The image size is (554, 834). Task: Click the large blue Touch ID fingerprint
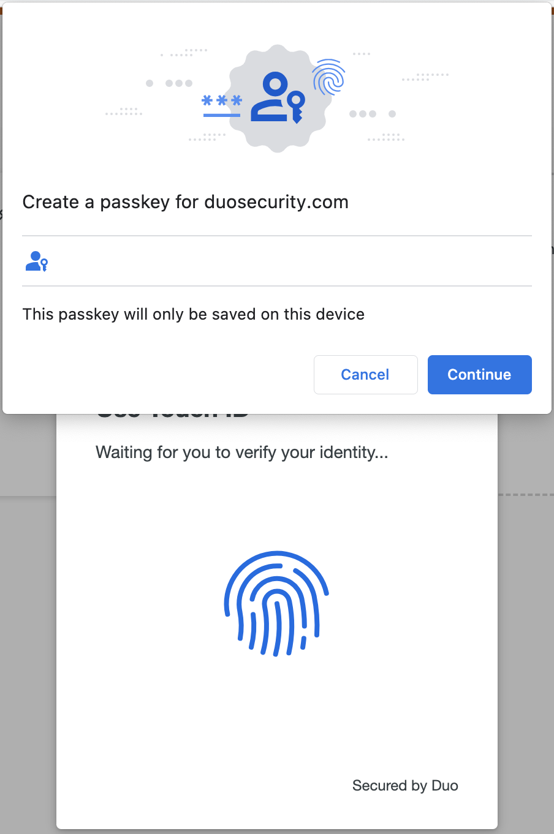(x=276, y=604)
